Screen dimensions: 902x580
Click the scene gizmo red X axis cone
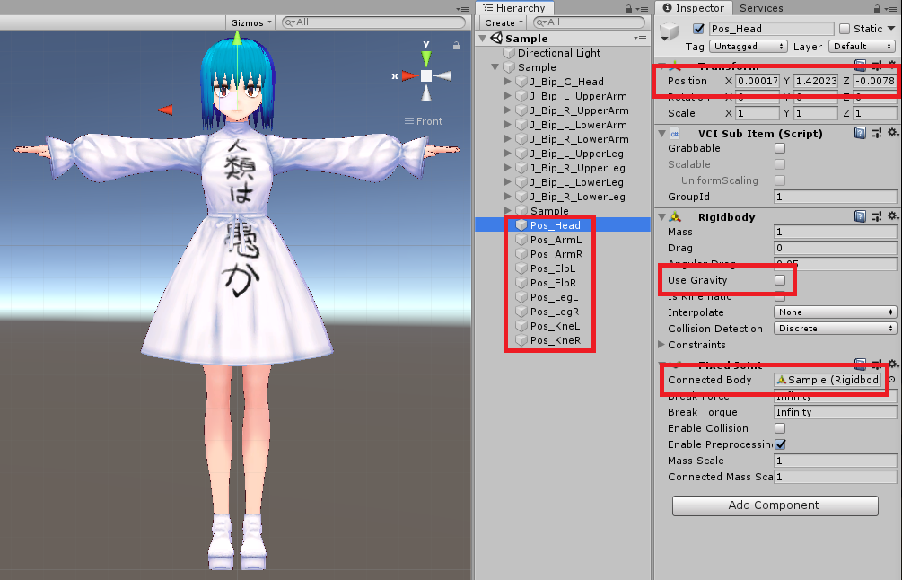tap(409, 76)
